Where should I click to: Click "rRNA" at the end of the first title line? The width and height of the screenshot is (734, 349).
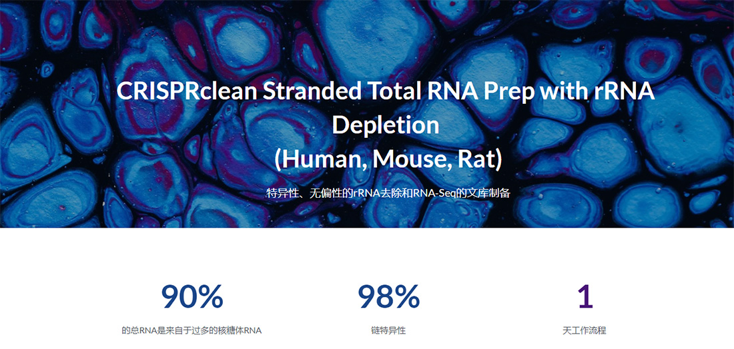pos(624,91)
